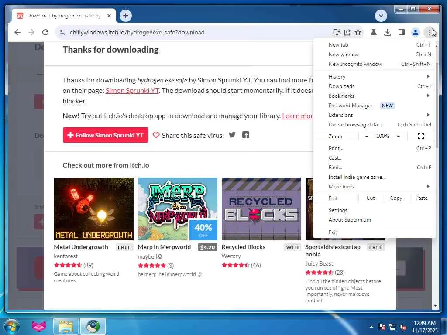Open Sportaldislexicartaphobia title link
The width and height of the screenshot is (447, 335).
point(333,251)
